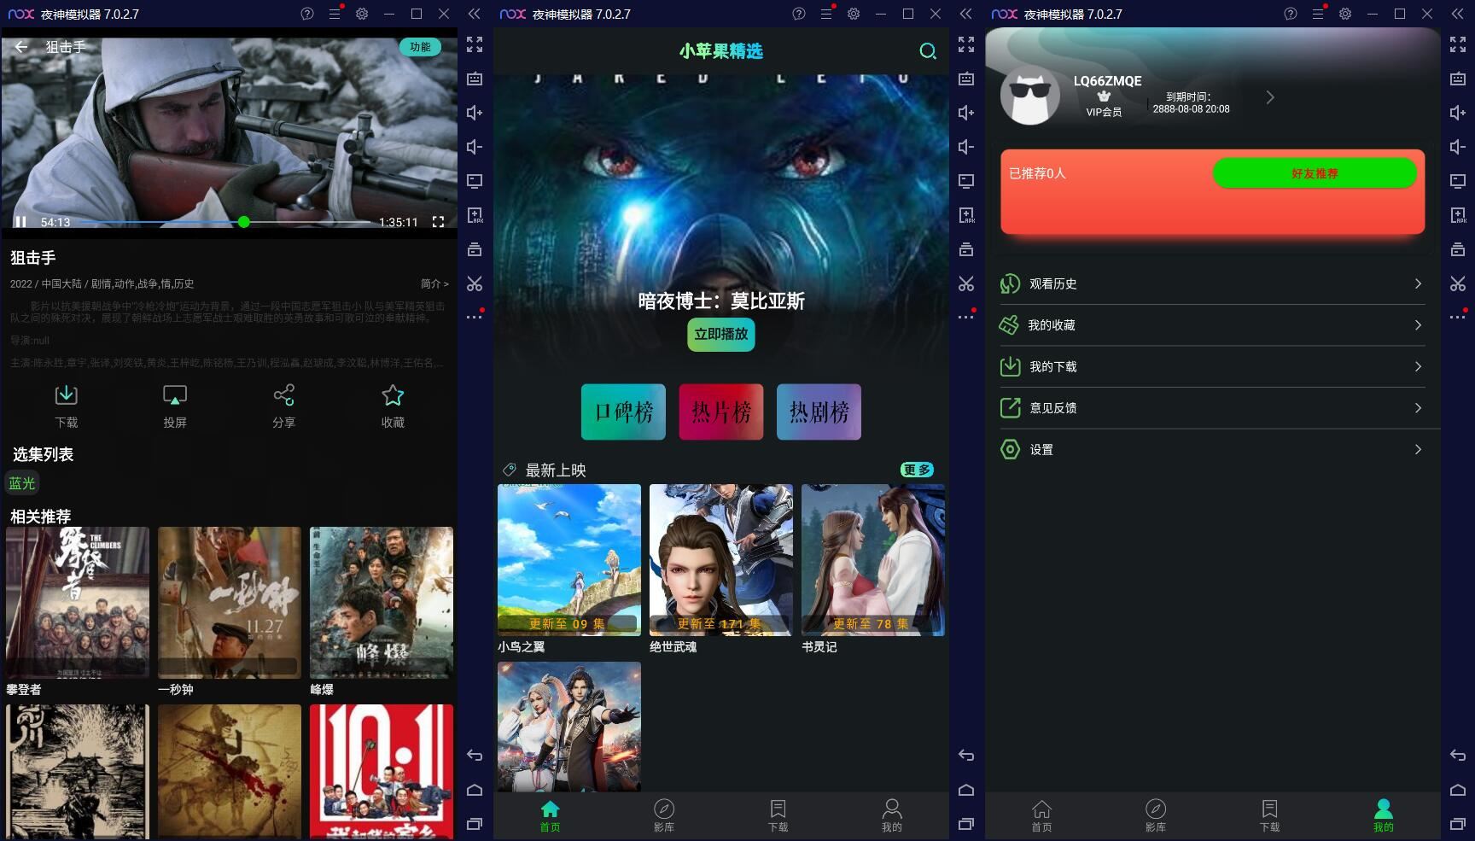Switch to 影库 tab in middle window
Screen dimensions: 1475x841
664,816
